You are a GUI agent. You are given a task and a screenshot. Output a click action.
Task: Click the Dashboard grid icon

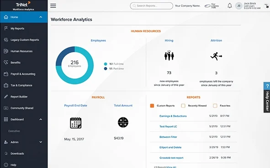coord(6,119)
